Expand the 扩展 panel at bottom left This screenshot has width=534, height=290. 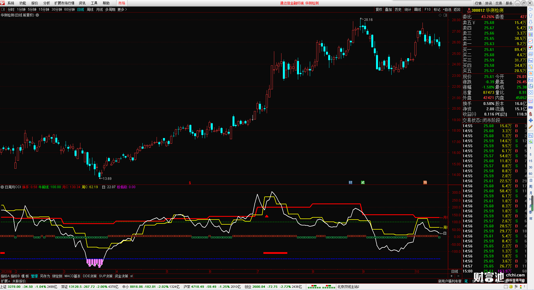click(5, 281)
